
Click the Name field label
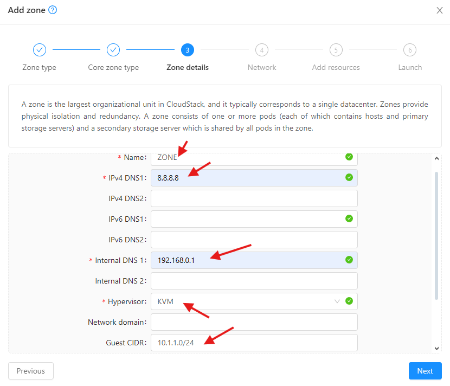click(x=135, y=157)
